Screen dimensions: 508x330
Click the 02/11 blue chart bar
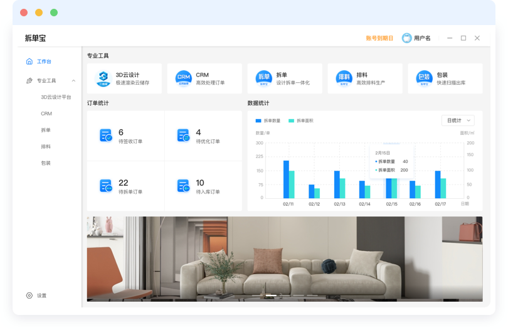tap(286, 179)
